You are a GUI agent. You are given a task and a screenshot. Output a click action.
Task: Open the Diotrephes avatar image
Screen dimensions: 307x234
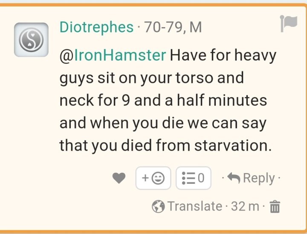31,40
